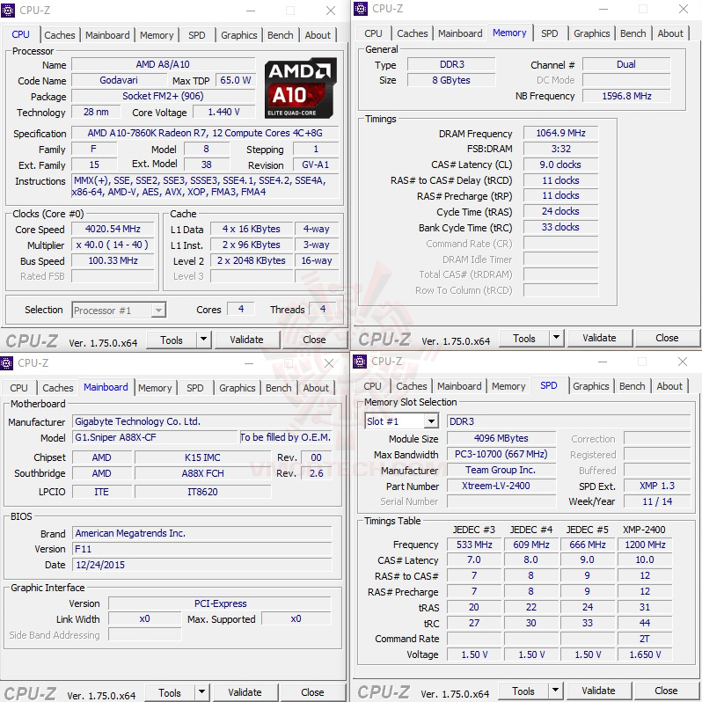Expand the Processor #1 selection combo box
This screenshot has height=702, width=702.
[x=158, y=311]
